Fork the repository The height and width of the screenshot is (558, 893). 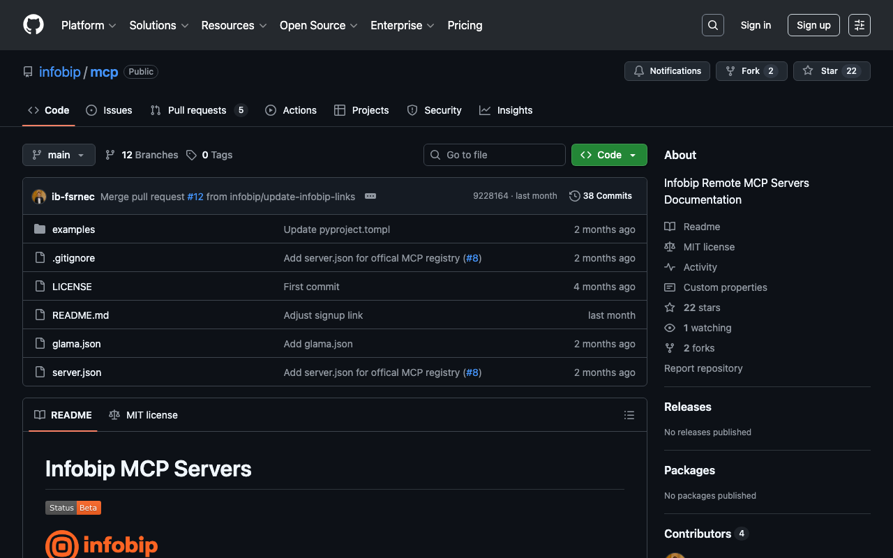click(751, 71)
